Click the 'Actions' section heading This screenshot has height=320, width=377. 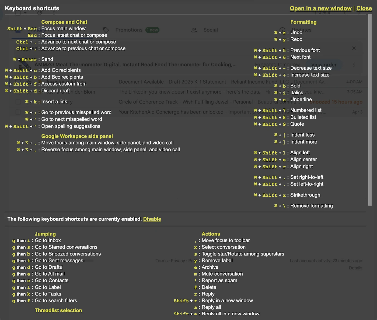211,234
